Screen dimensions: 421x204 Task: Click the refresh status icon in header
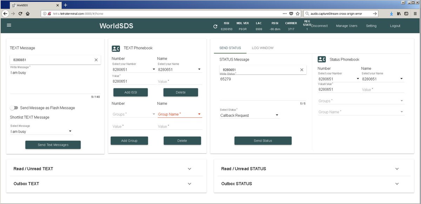pos(215,26)
